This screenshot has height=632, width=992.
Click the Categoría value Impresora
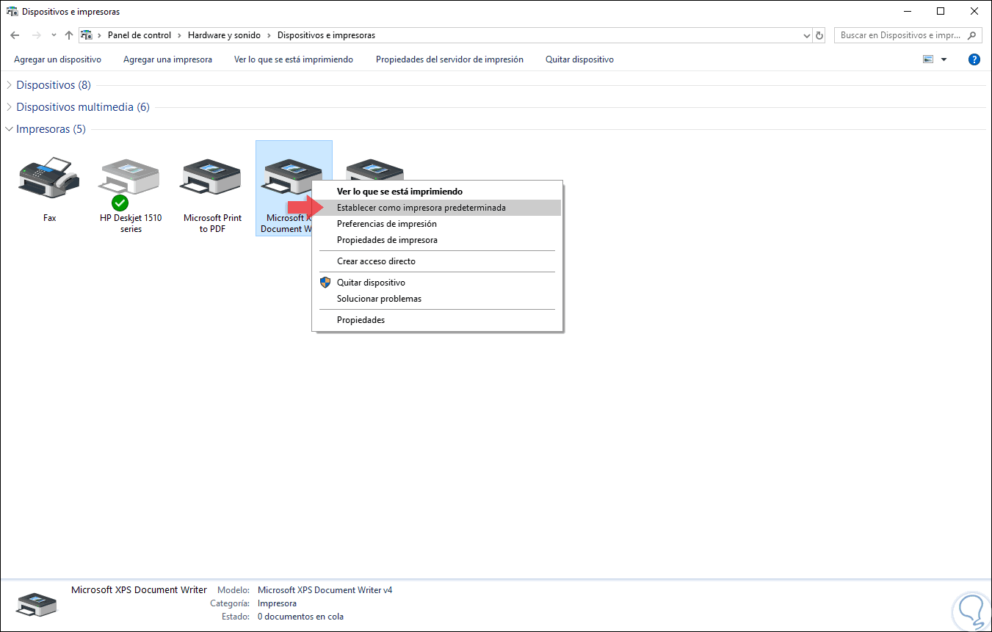(x=278, y=603)
